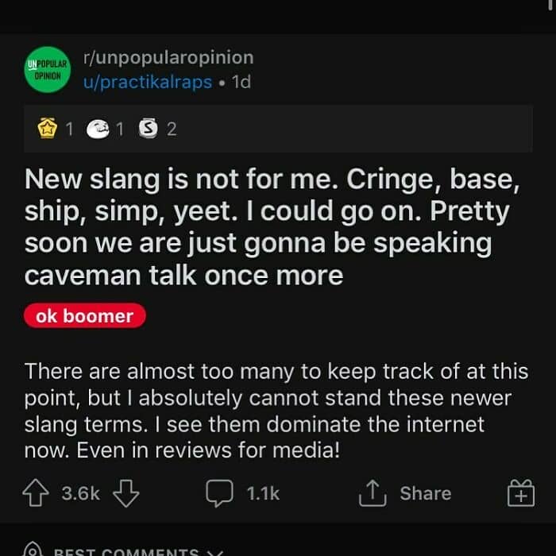The height and width of the screenshot is (556, 556).
Task: Visit u/practikalraps user profile
Action: 148,82
